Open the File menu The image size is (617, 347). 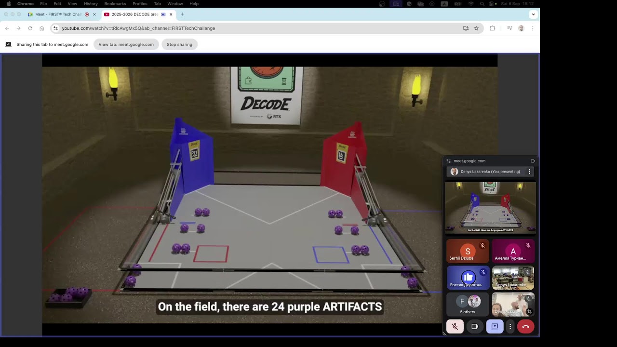click(x=43, y=4)
